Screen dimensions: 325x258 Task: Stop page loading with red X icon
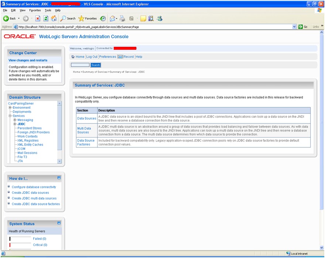click(x=38, y=18)
